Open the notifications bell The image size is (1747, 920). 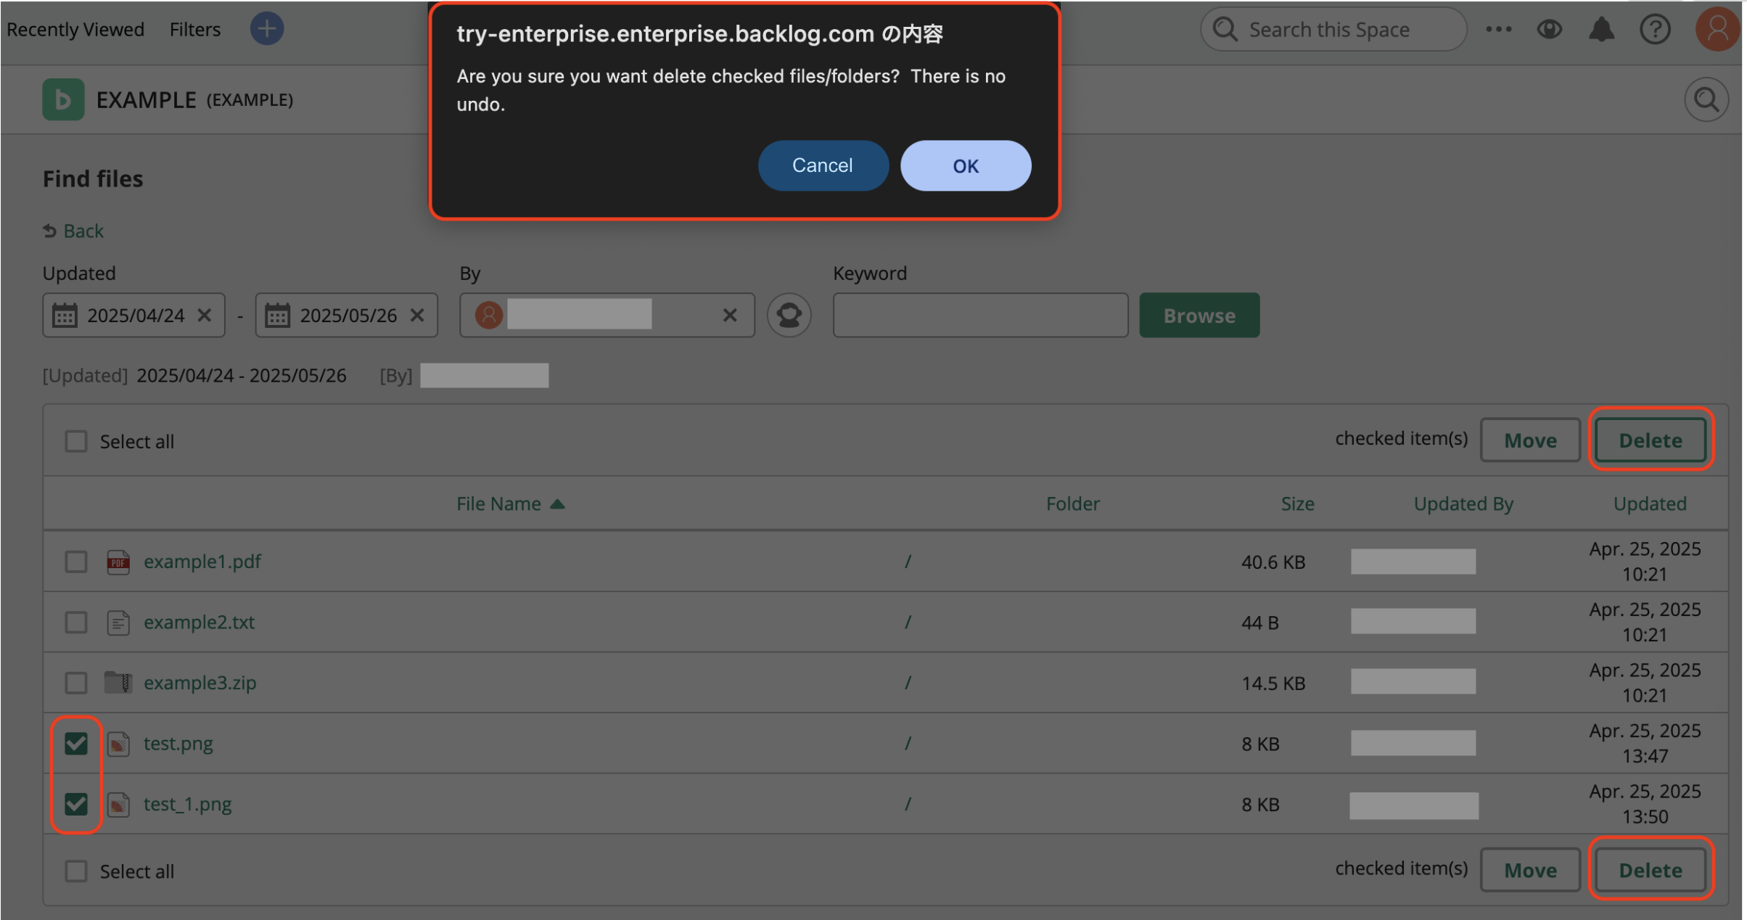1601,29
